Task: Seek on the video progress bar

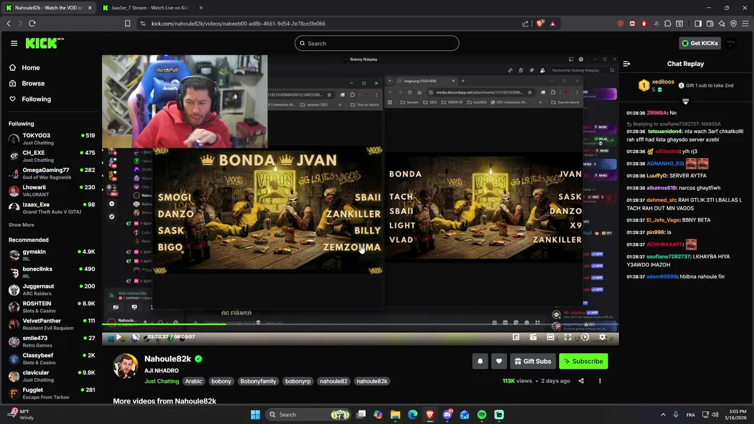Action: point(360,324)
